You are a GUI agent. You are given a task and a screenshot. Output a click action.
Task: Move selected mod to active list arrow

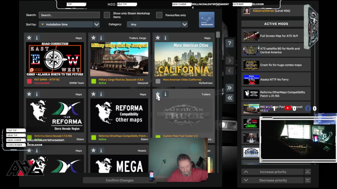[x=230, y=61]
